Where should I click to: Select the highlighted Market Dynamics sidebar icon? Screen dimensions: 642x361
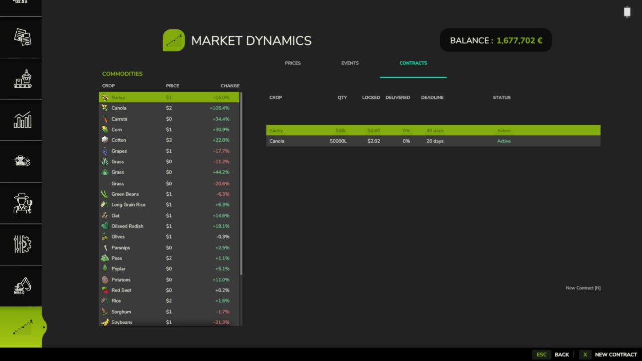21,327
